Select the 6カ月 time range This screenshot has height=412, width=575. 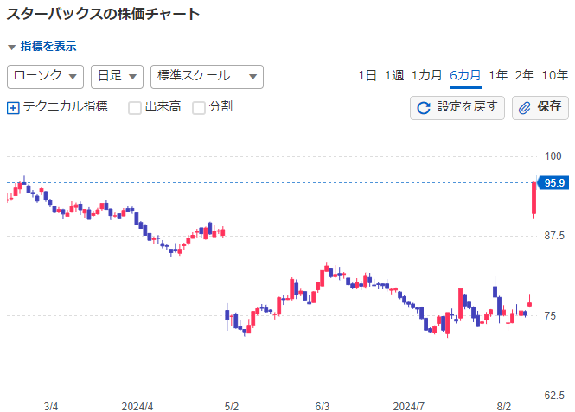465,76
